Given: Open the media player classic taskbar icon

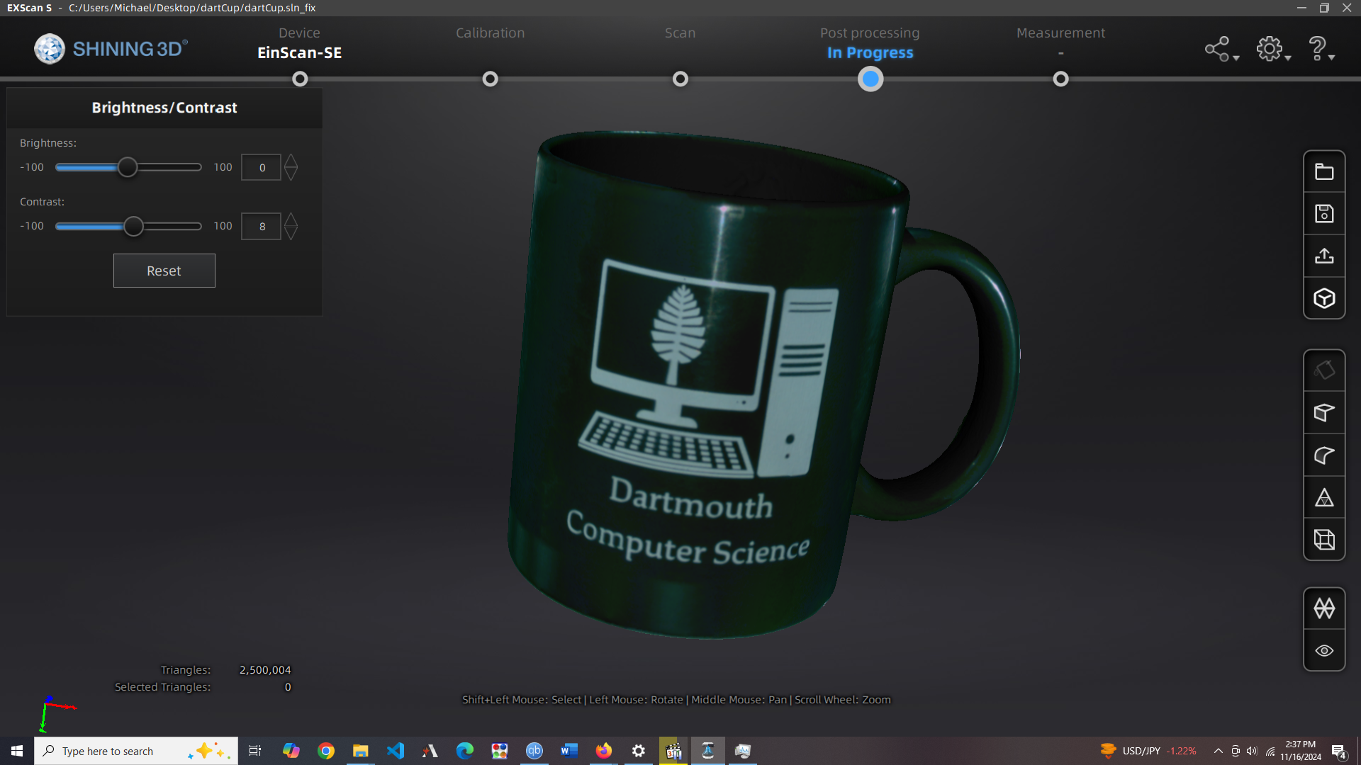Looking at the screenshot, I should coord(673,751).
